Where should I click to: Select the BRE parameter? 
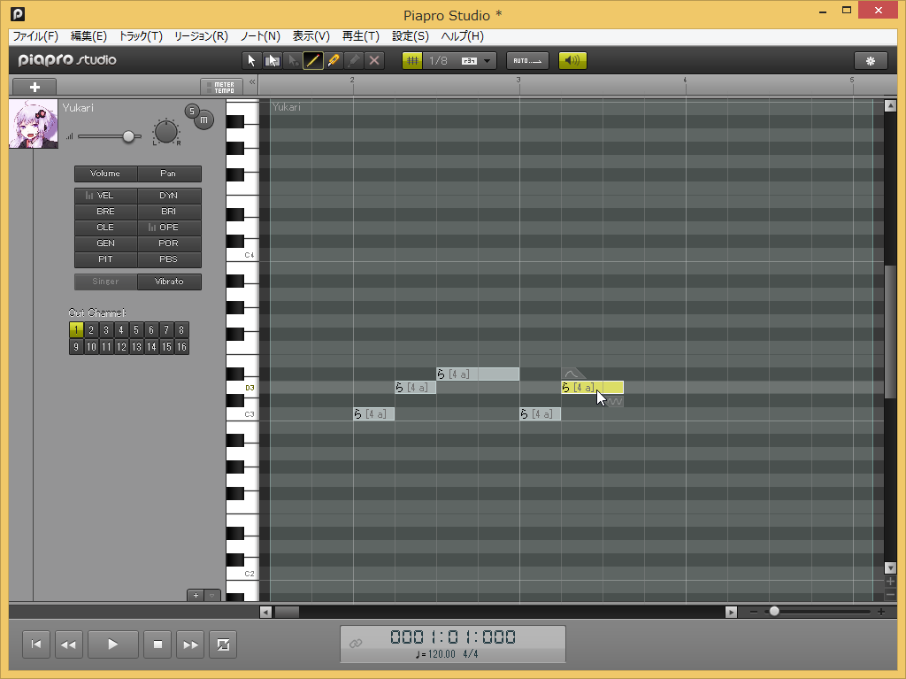[106, 212]
